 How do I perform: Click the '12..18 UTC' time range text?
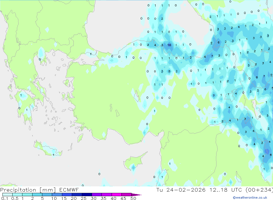pos(226,190)
